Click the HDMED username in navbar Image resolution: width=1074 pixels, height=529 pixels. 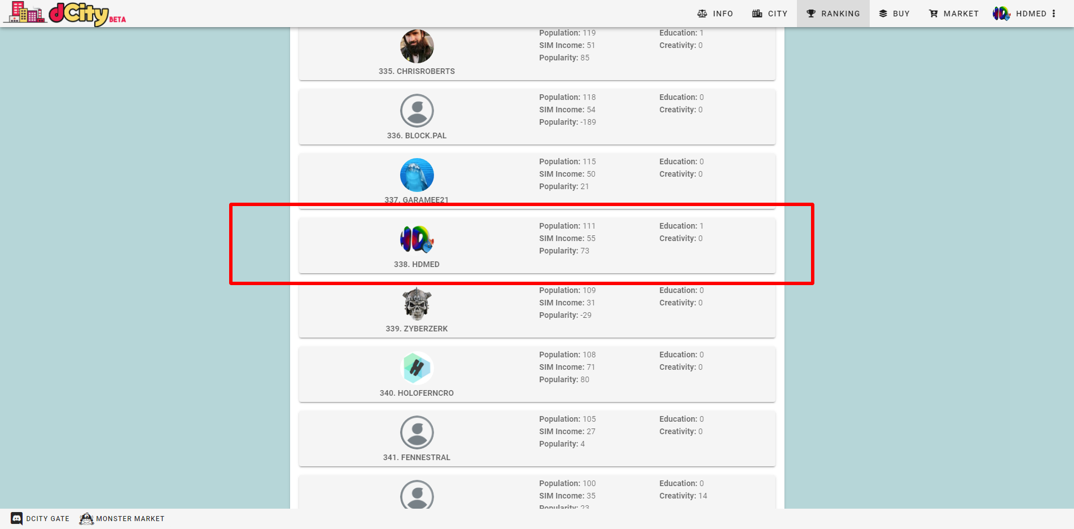[x=1031, y=14]
